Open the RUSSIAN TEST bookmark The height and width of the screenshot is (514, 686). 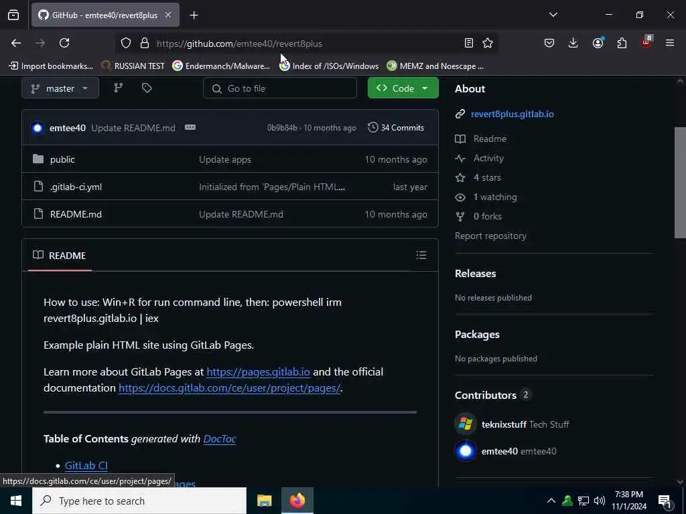pos(133,66)
